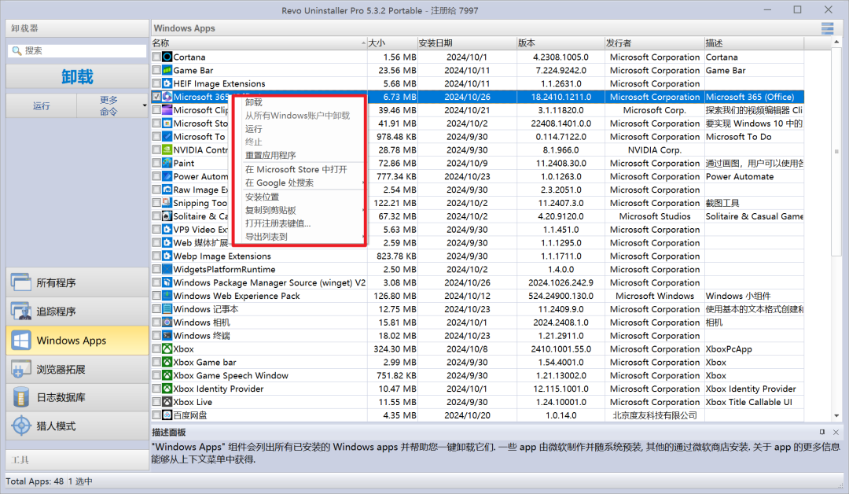Click the Windows 终端 icon
This screenshot has height=494, width=849.
[167, 336]
